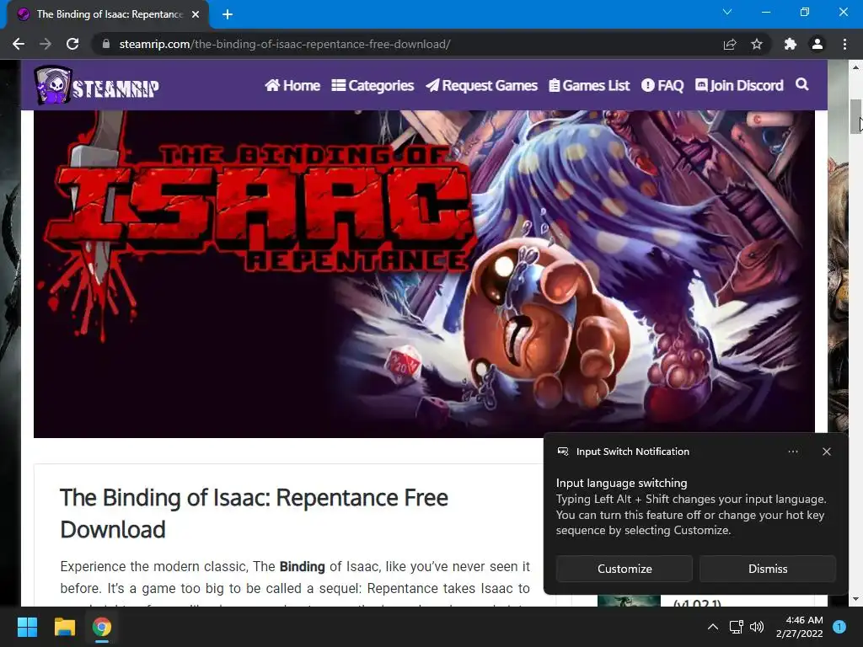Open a new tab with the plus button
The width and height of the screenshot is (863, 647).
228,14
